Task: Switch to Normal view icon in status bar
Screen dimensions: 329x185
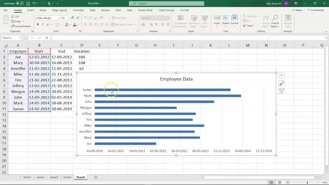Action: [x=271, y=182]
